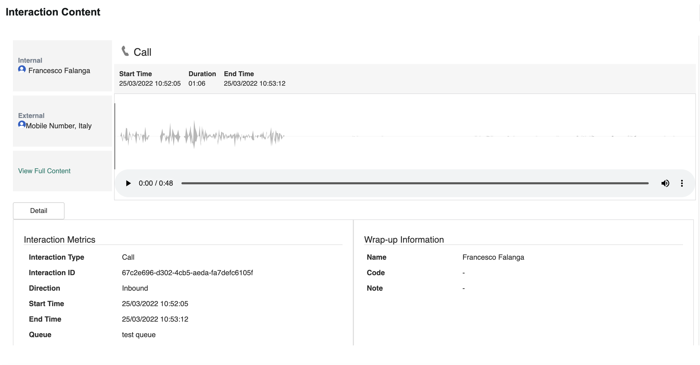Click the External Mobile Number, Italy panel
Viewport: 700px width, 365px height.
pos(62,121)
